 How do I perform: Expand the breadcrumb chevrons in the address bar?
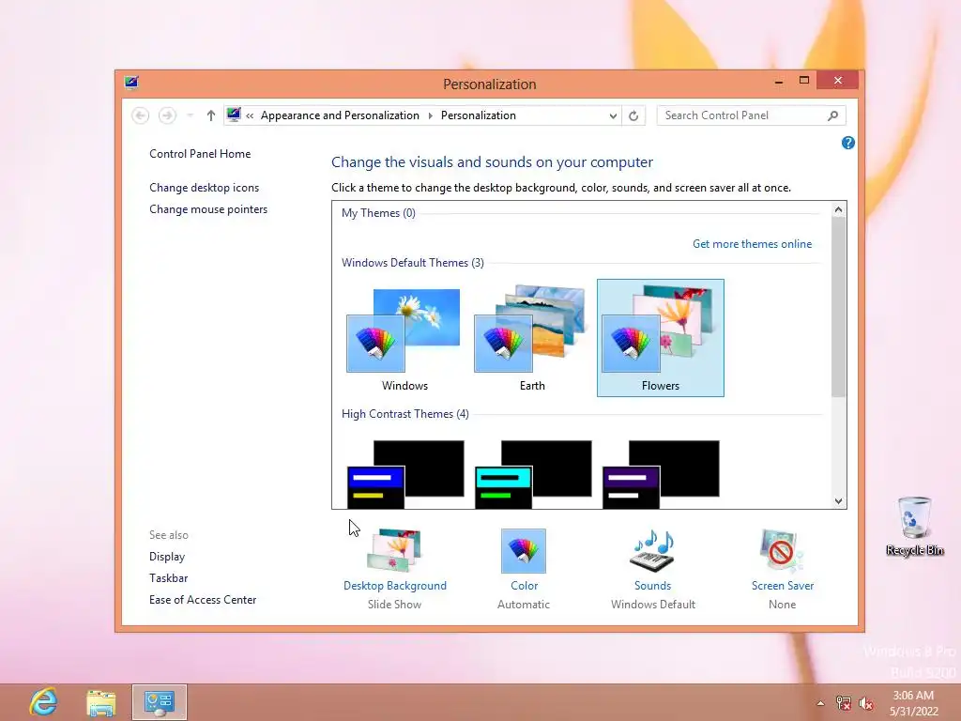pos(250,115)
